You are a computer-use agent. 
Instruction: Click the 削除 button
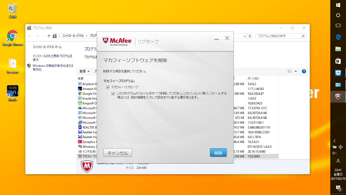coord(218,153)
